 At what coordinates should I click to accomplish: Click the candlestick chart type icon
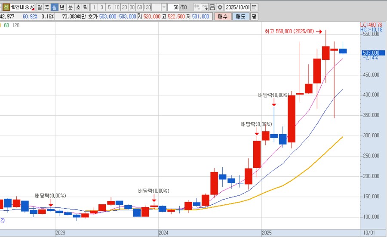[x=197, y=7]
